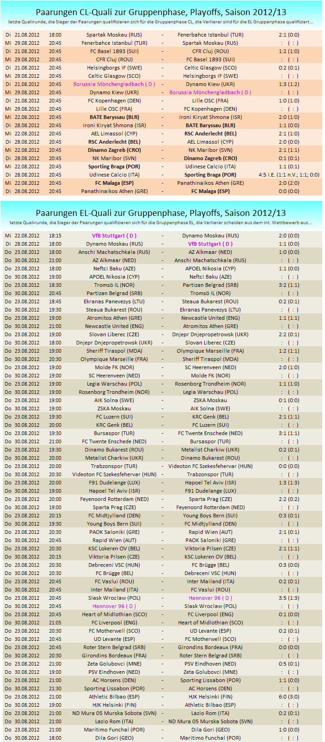The width and height of the screenshot is (325, 742).
Task: Select home team 'AC Horsens (DEN)' on 23.08.2012
Action: pyautogui.click(x=114, y=680)
